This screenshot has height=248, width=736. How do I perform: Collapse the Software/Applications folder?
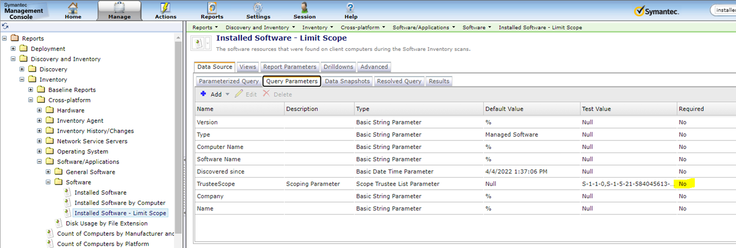click(x=39, y=161)
